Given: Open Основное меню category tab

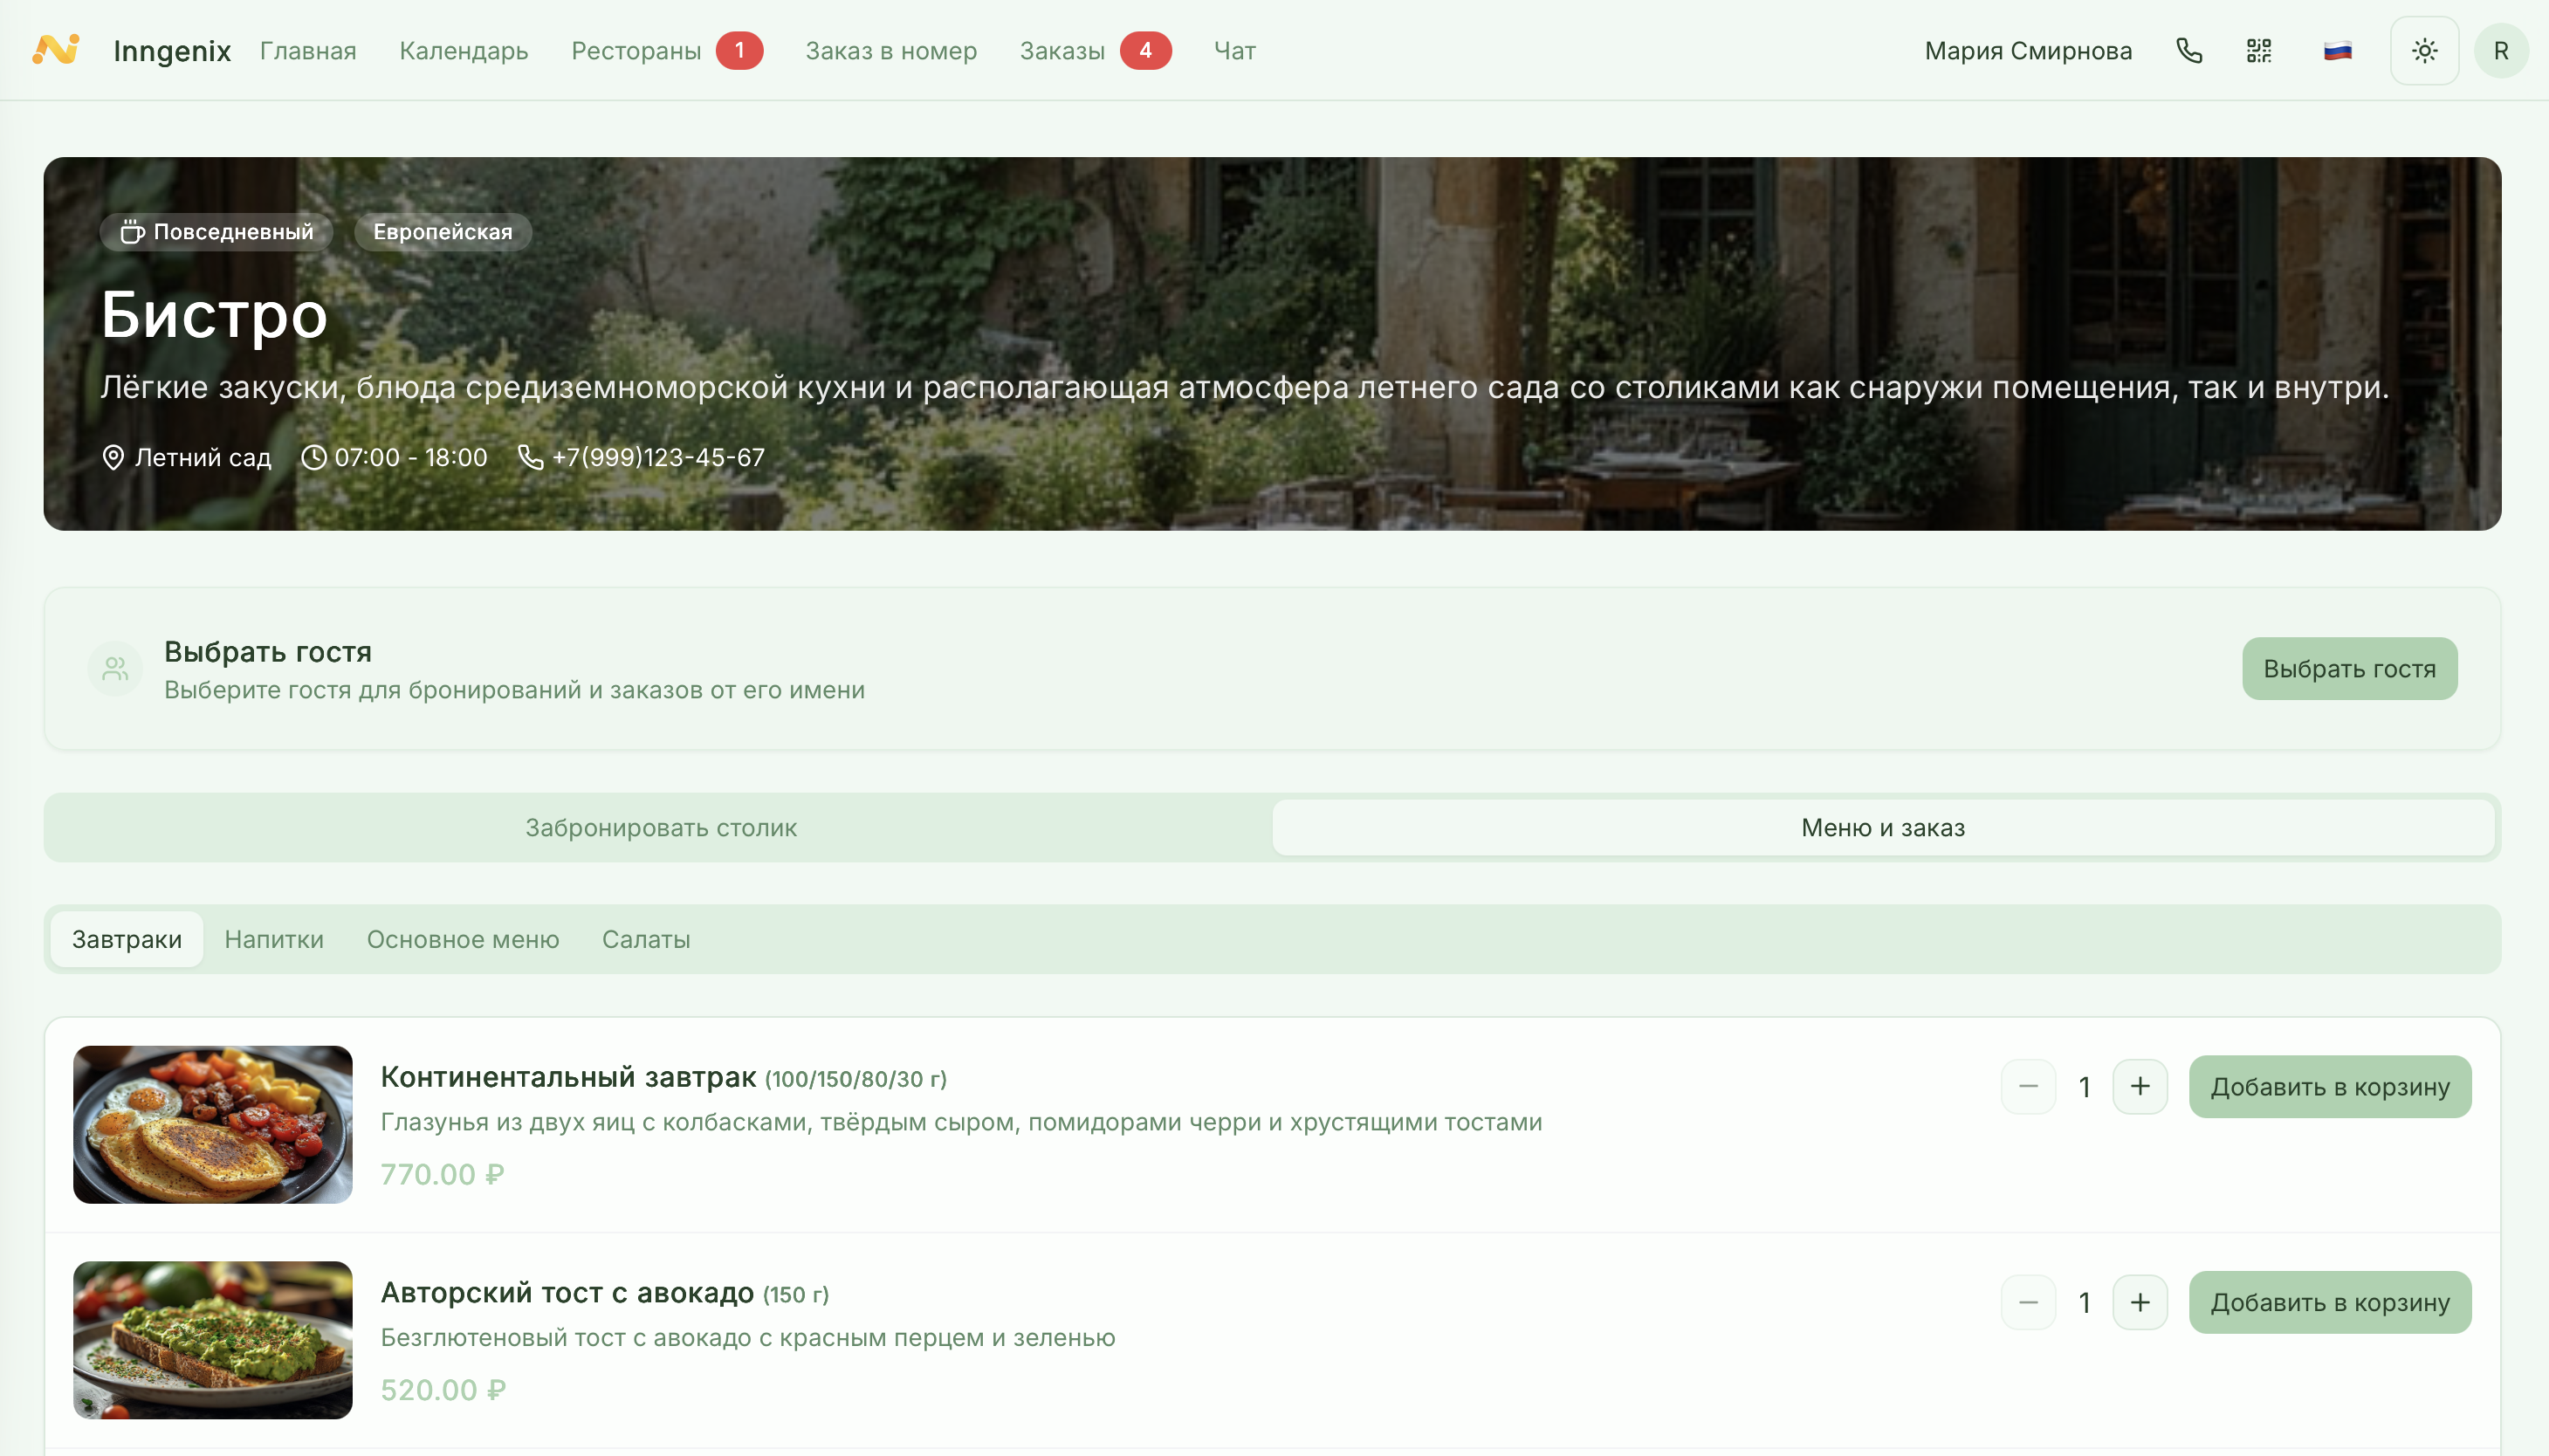Looking at the screenshot, I should [463, 939].
